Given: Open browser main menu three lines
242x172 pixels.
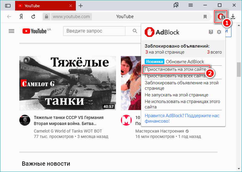Looking at the screenshot, I should point(191,5).
